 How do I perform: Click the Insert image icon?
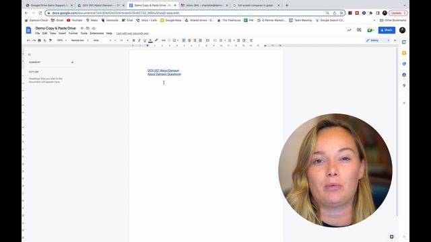[175, 40]
